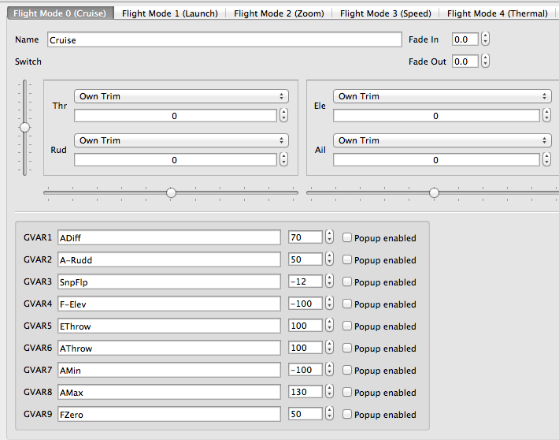The height and width of the screenshot is (440, 559).
Task: Click the GVAR8 AMax value stepper
Action: (329, 392)
